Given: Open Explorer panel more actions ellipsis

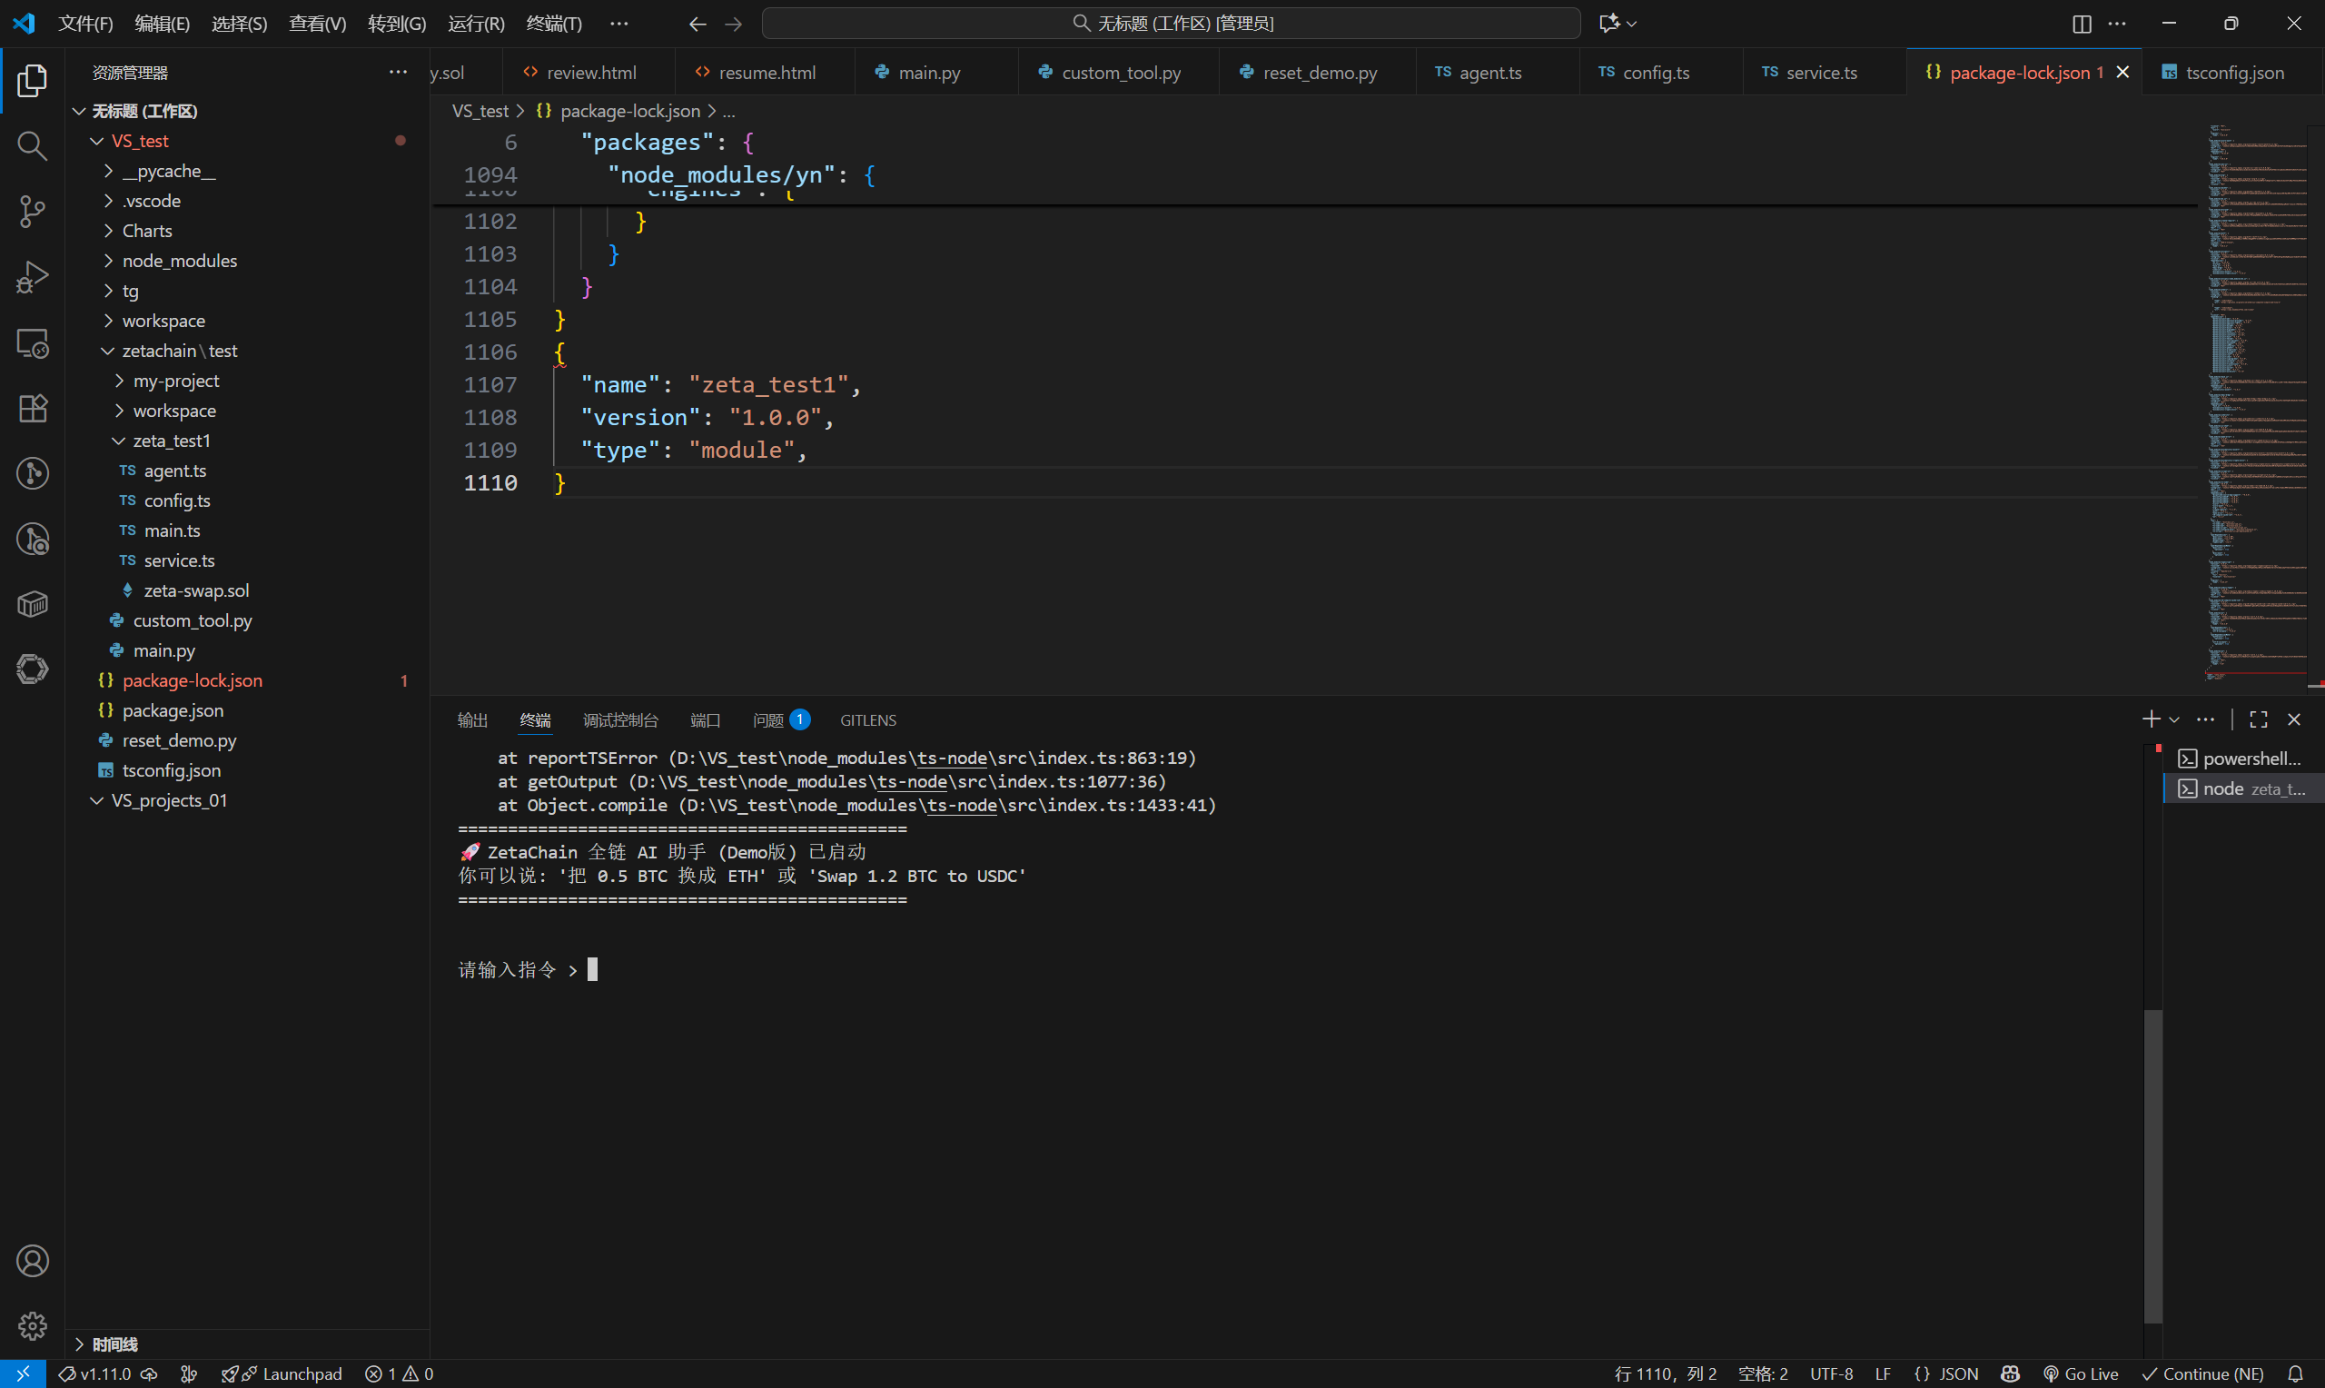Looking at the screenshot, I should 399,72.
